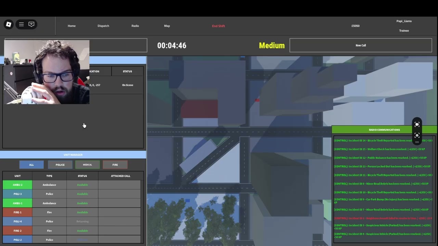Select unit POLI-3

click(17, 194)
